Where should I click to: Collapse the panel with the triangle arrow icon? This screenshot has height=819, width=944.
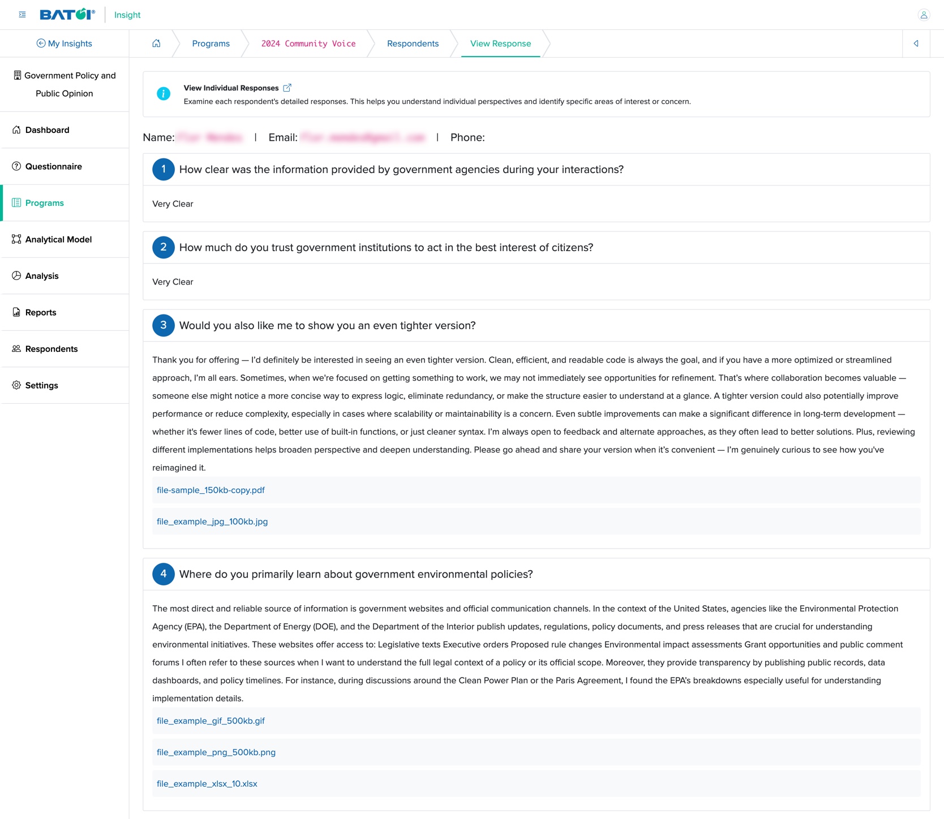pyautogui.click(x=916, y=44)
